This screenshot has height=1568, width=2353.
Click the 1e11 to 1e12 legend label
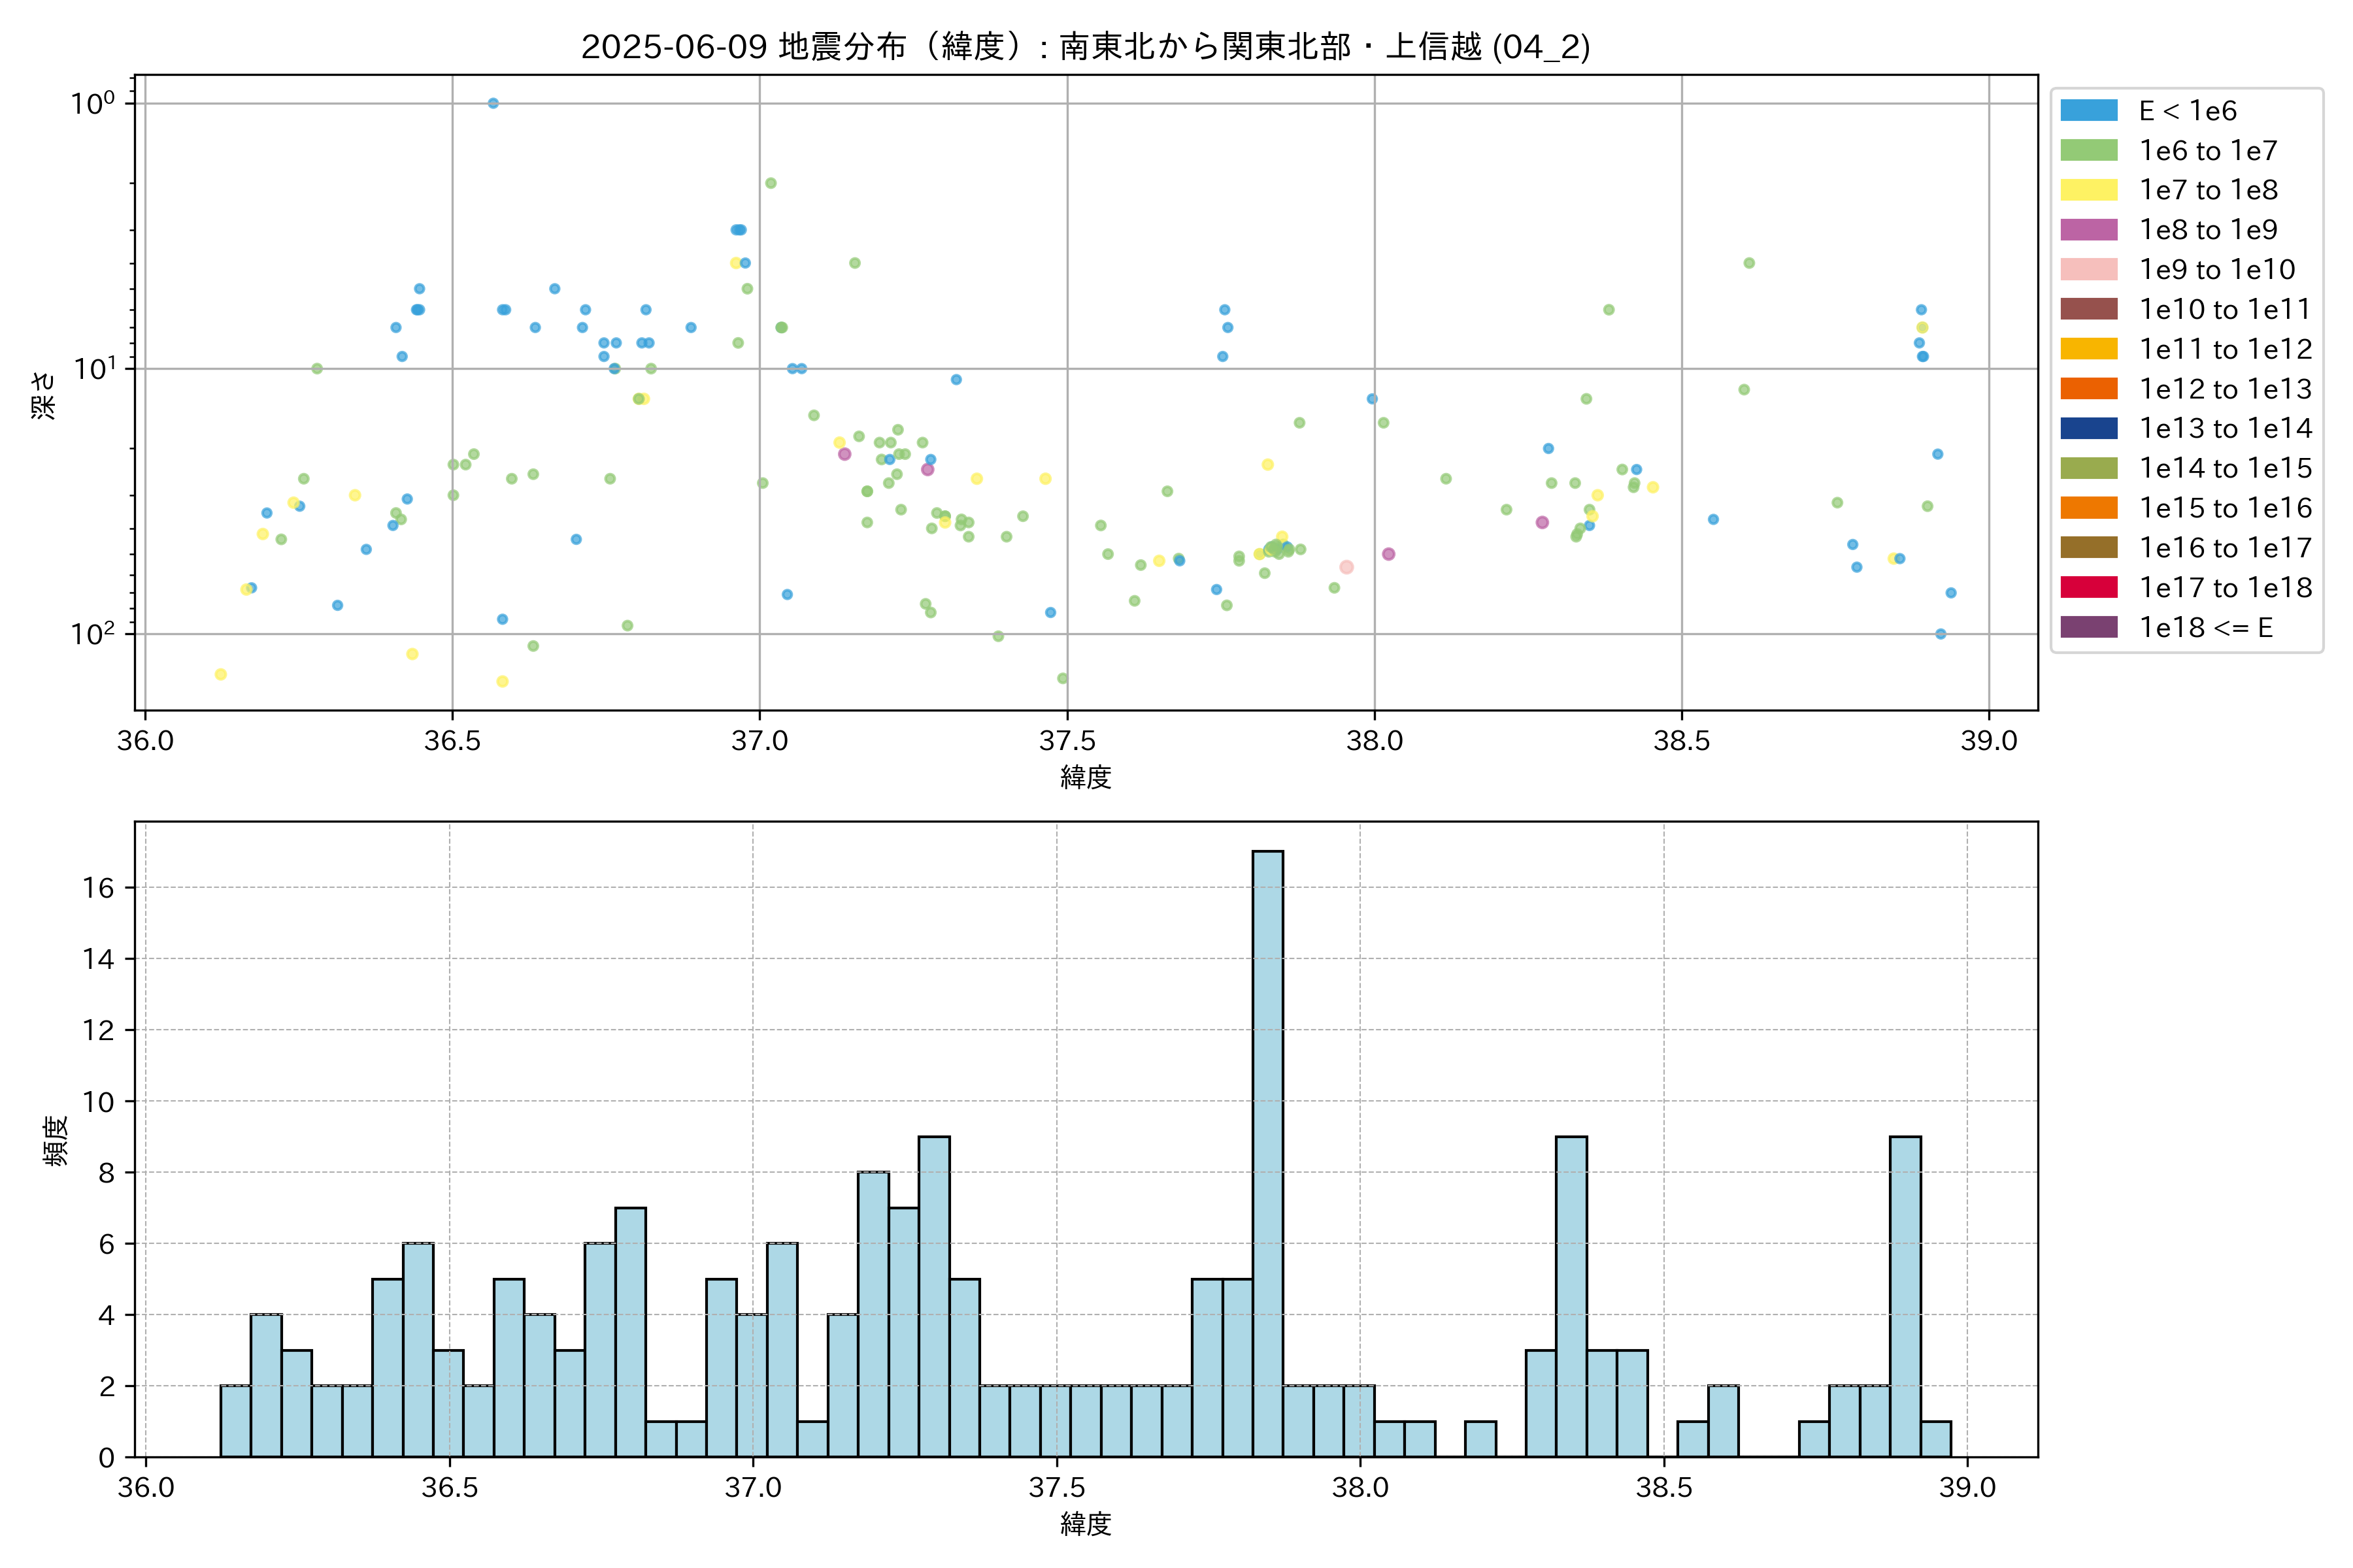pos(2225,349)
